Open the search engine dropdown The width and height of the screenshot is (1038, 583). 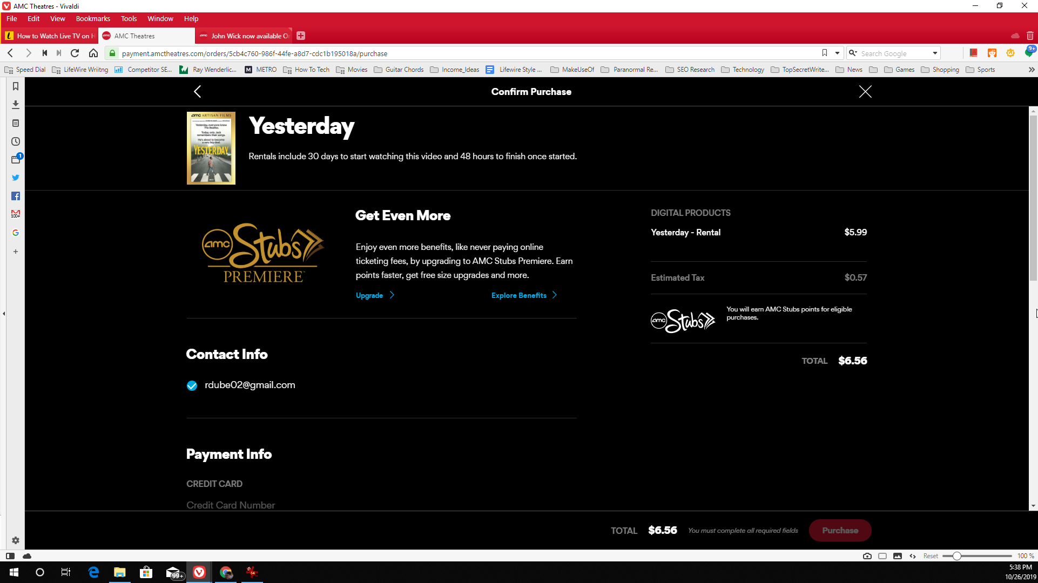click(853, 53)
